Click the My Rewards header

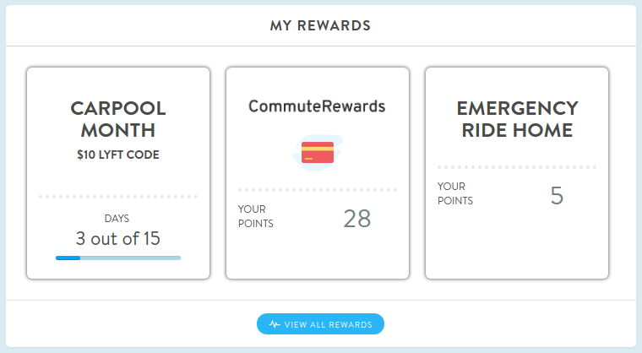[x=320, y=25]
